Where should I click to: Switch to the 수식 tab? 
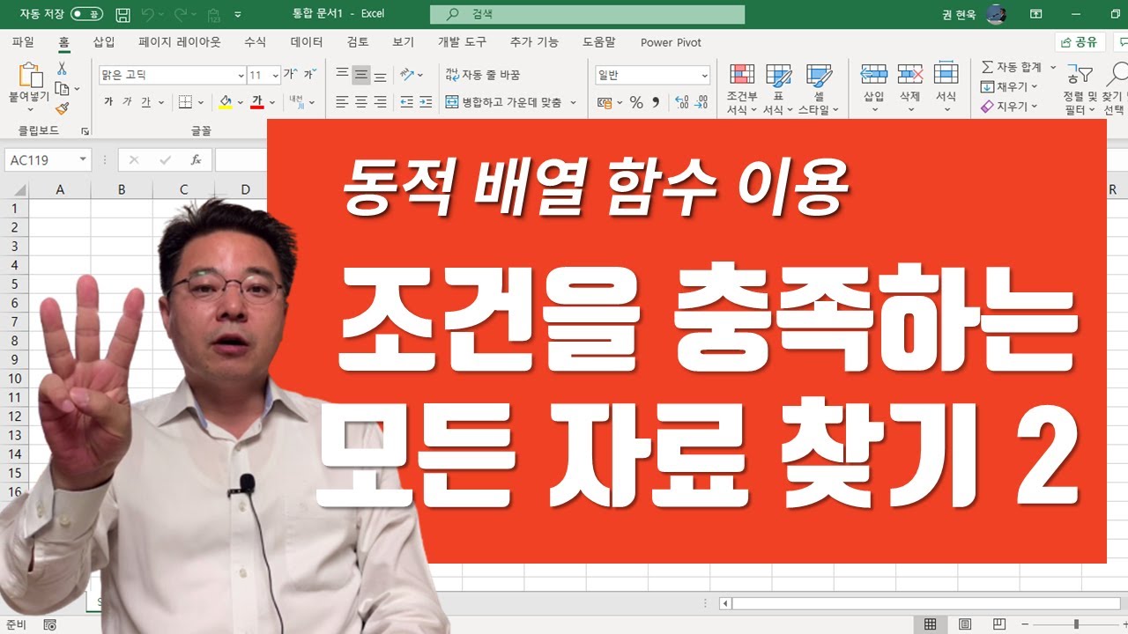click(x=255, y=42)
